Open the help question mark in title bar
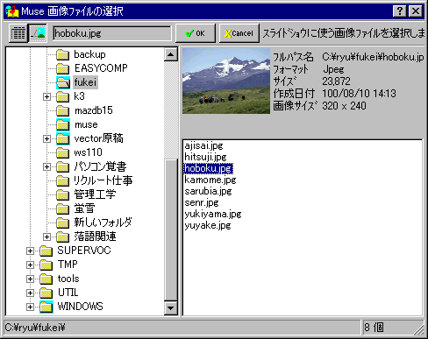 [400, 11]
